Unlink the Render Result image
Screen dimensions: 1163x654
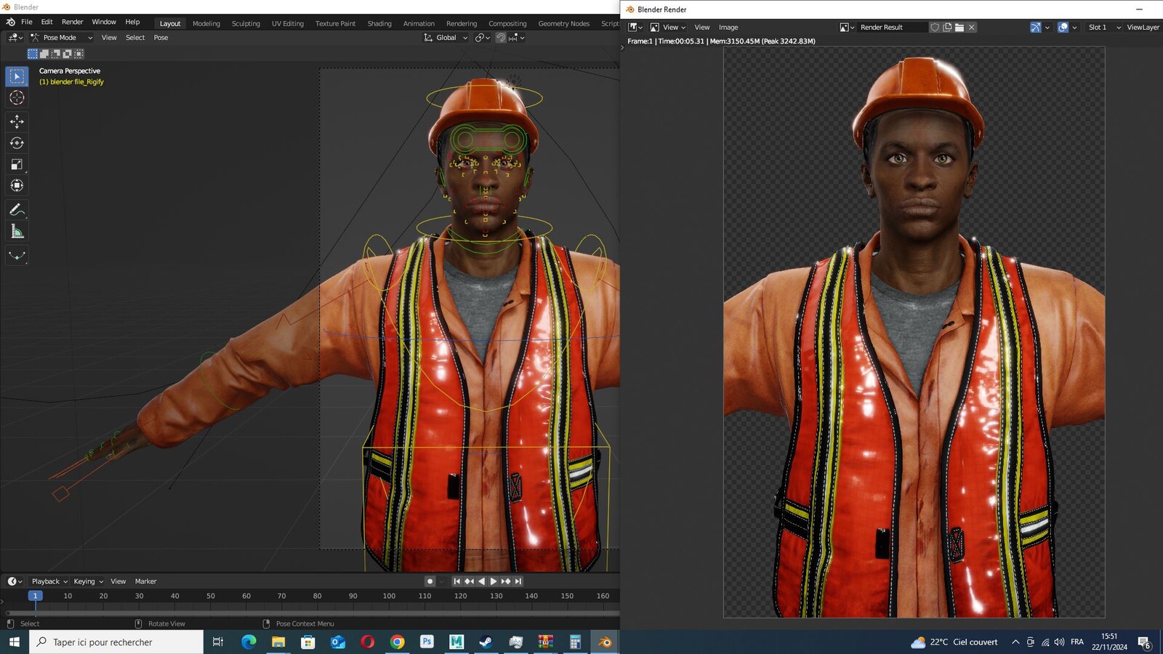tap(972, 28)
